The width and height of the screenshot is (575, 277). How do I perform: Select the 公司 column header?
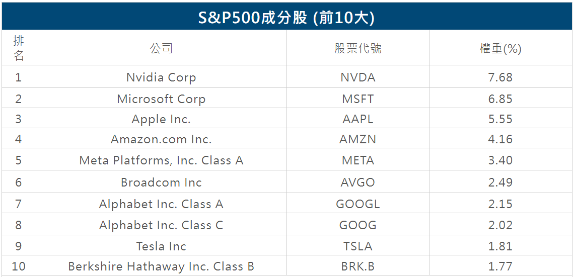[161, 48]
